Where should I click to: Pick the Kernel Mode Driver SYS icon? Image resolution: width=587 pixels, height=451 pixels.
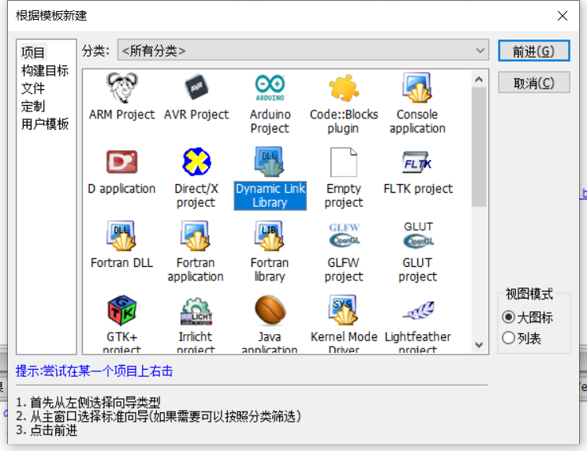(x=343, y=310)
